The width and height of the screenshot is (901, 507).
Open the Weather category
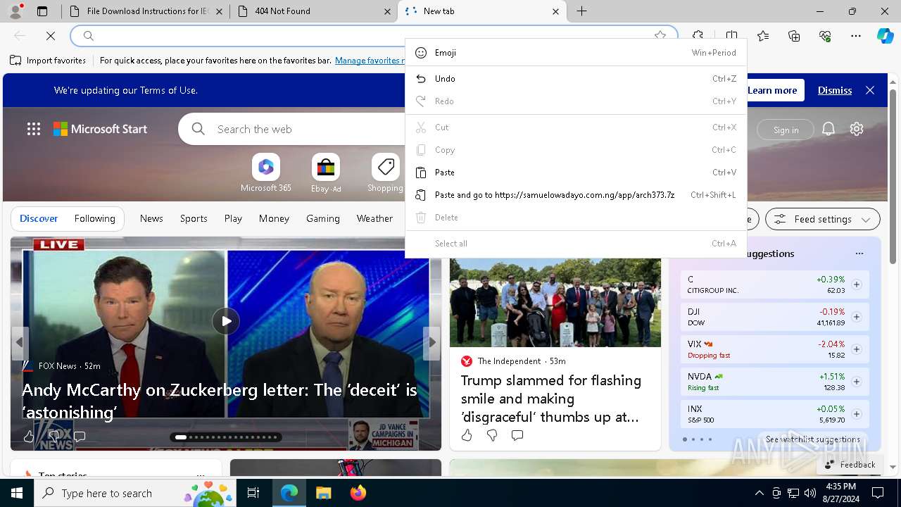[x=374, y=218]
